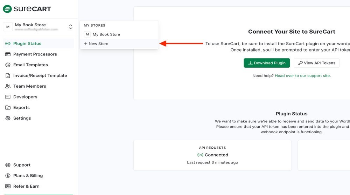
Task: Click Connect Your Site to SureCart heading
Action: [x=292, y=32]
